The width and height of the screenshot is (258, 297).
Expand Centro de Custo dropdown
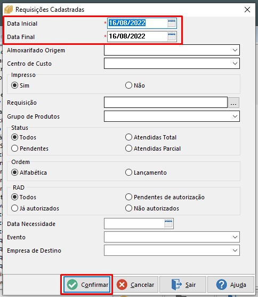(235, 63)
